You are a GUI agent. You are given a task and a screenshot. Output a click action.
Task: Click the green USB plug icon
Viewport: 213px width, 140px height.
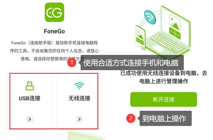coord(30,86)
